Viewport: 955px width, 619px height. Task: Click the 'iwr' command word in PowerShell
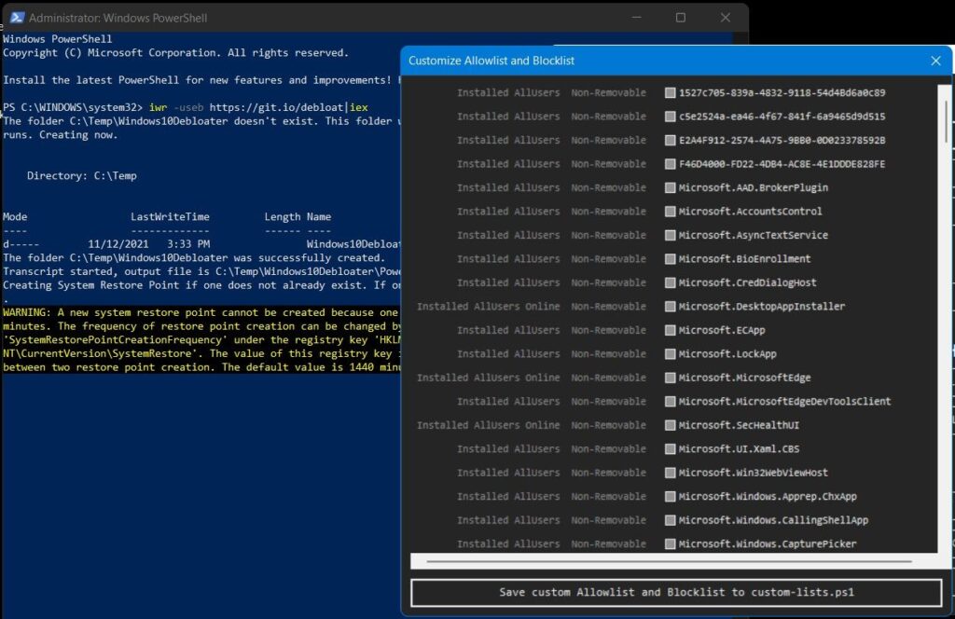point(158,107)
